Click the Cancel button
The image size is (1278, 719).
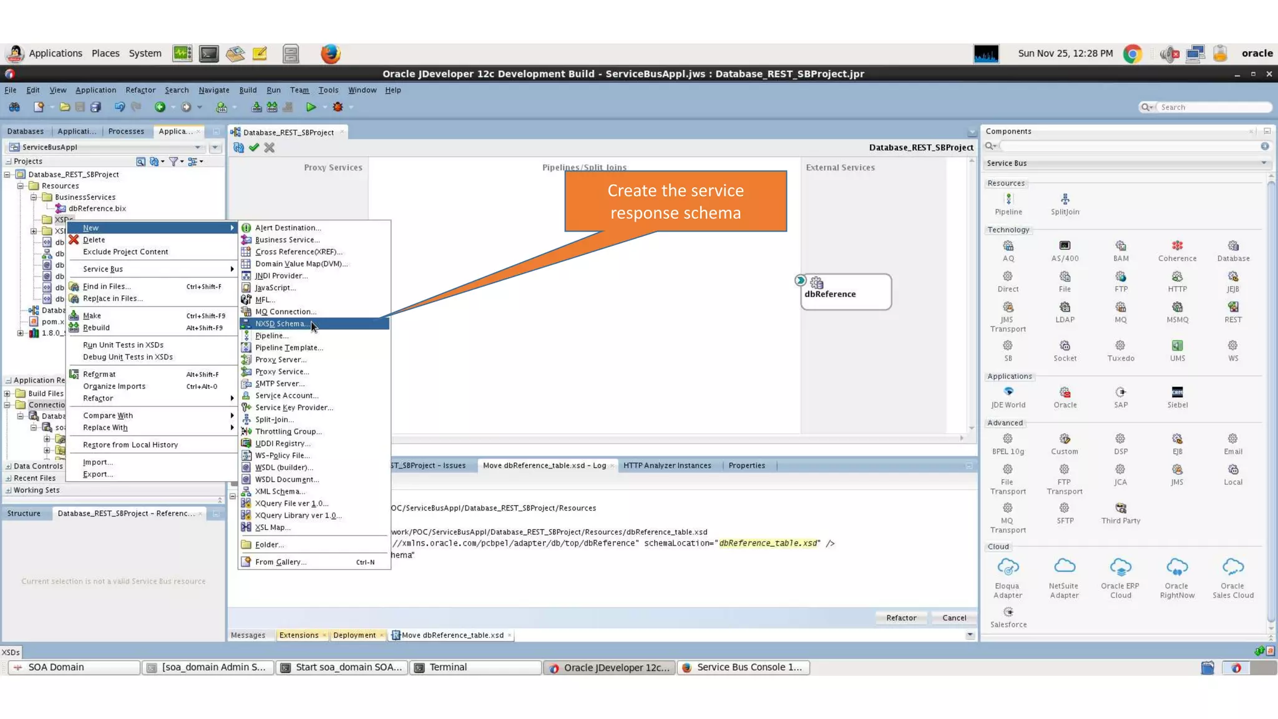(x=954, y=618)
